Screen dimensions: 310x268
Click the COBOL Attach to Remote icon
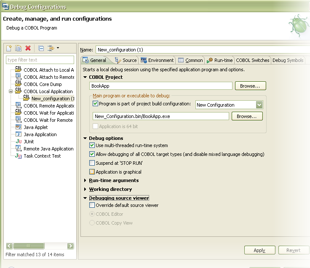pos(19,76)
